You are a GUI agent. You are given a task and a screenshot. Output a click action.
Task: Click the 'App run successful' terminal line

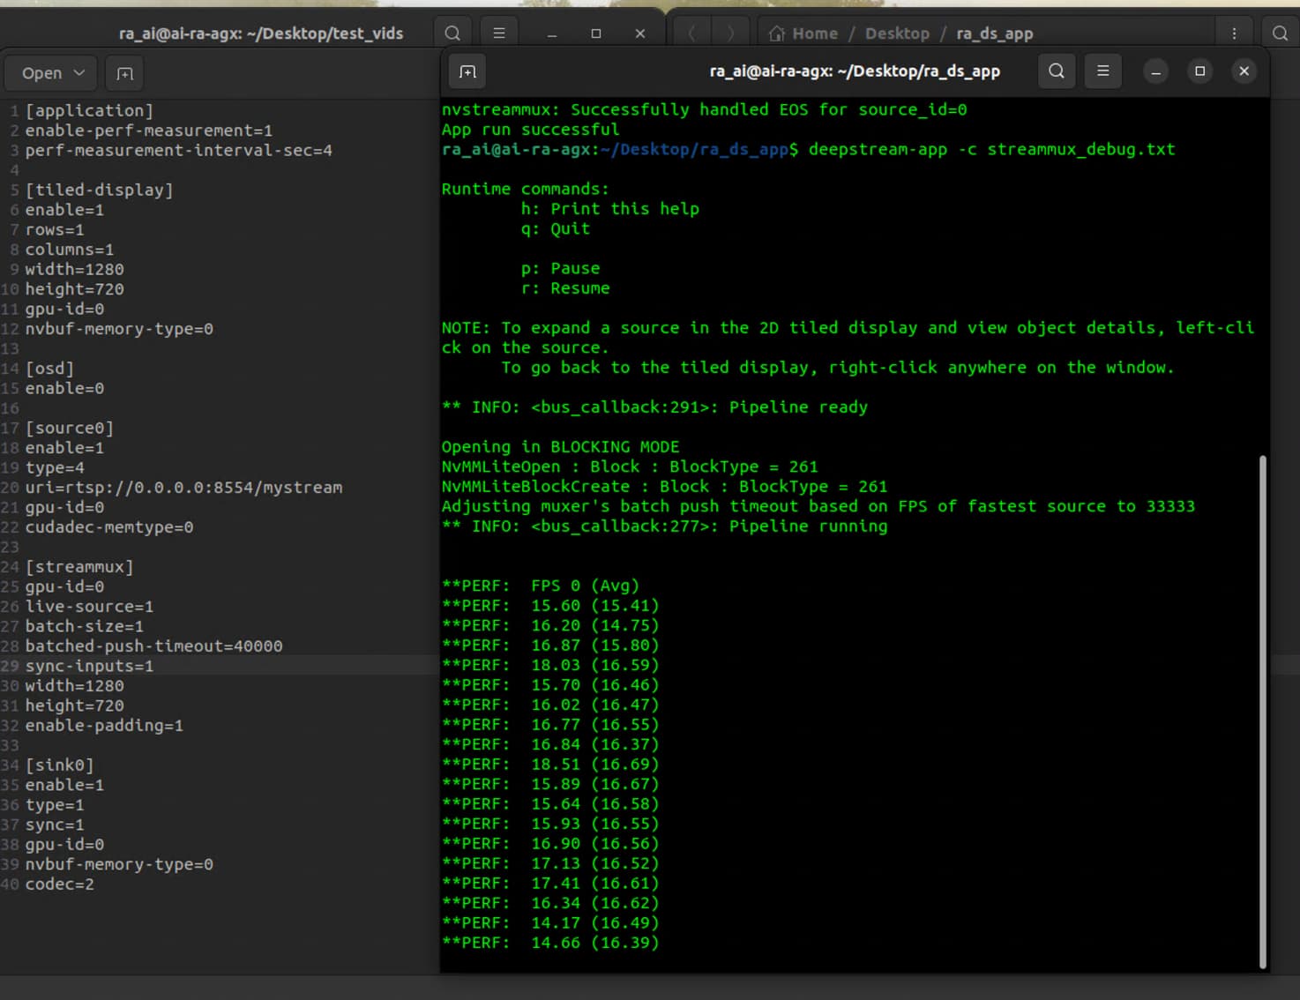(x=530, y=130)
